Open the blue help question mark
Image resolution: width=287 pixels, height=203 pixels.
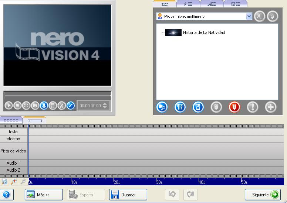point(6,195)
